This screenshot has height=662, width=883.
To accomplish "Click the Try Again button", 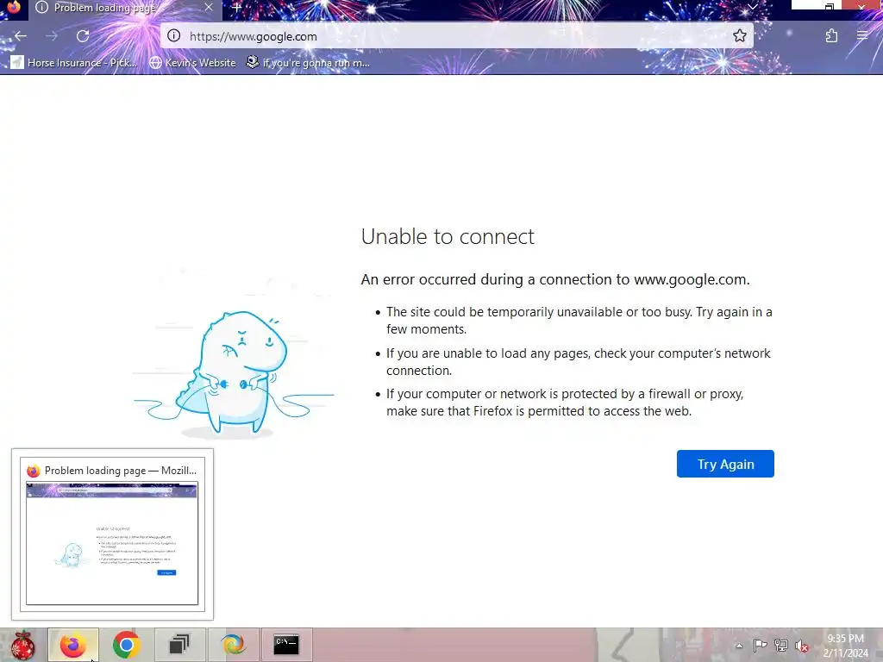I will coord(725,464).
